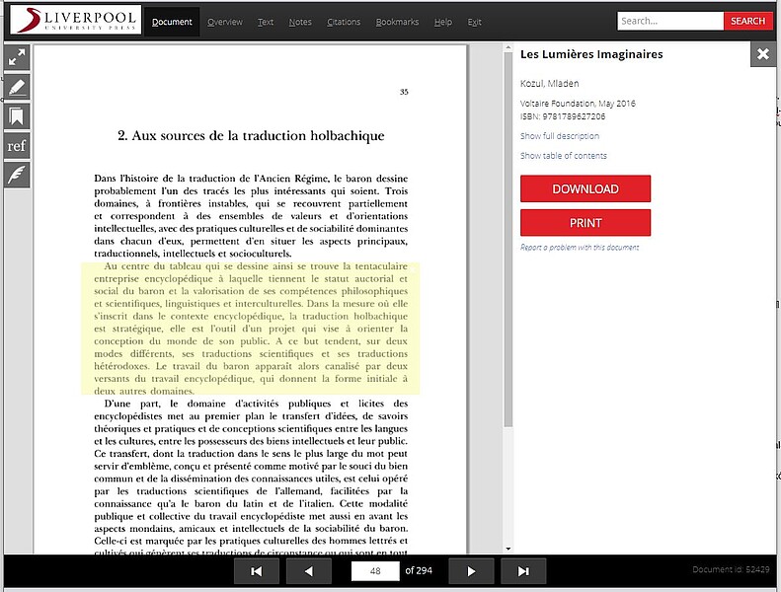Click the author name Kozul, Mladen
This screenshot has width=781, height=592.
click(x=549, y=84)
